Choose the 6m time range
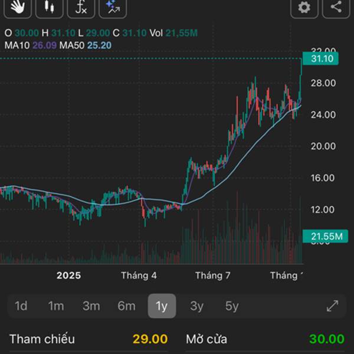The height and width of the screenshot is (354, 354). click(126, 306)
